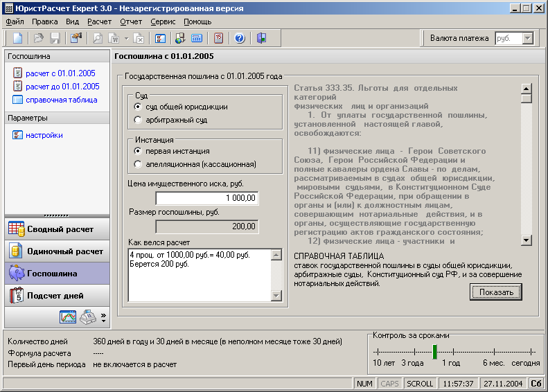Open the Отчет menu
This screenshot has height=392, width=548.
point(131,21)
